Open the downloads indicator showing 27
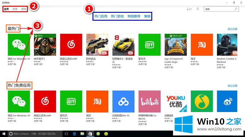Image resolution: width=245 pixels, height=137 pixels. pyautogui.click(x=189, y=9)
